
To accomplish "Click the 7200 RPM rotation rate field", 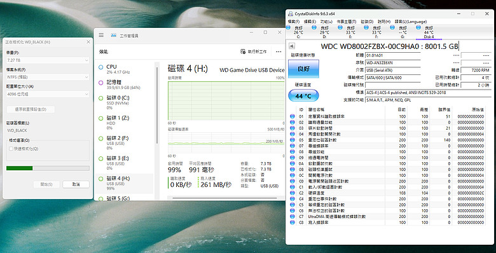I will click(x=476, y=70).
